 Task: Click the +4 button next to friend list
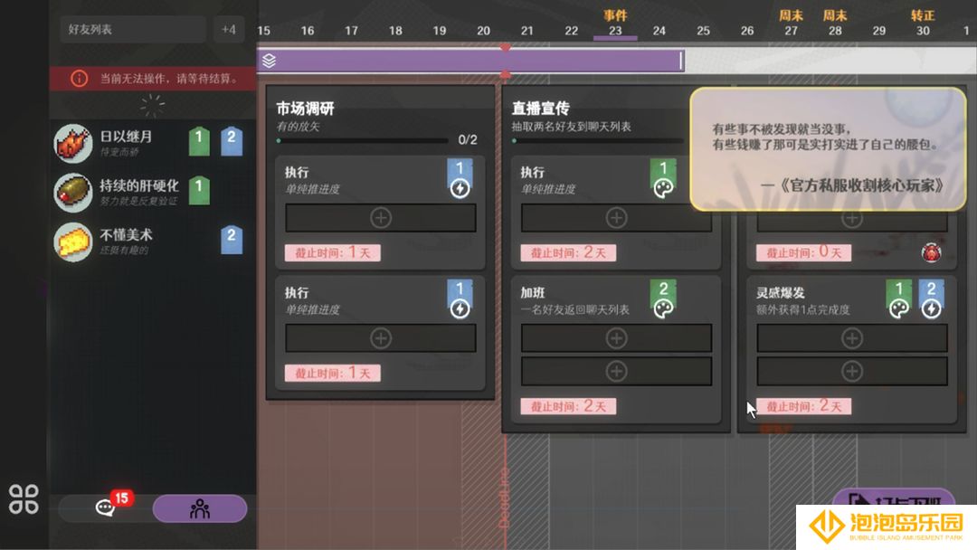coord(229,29)
